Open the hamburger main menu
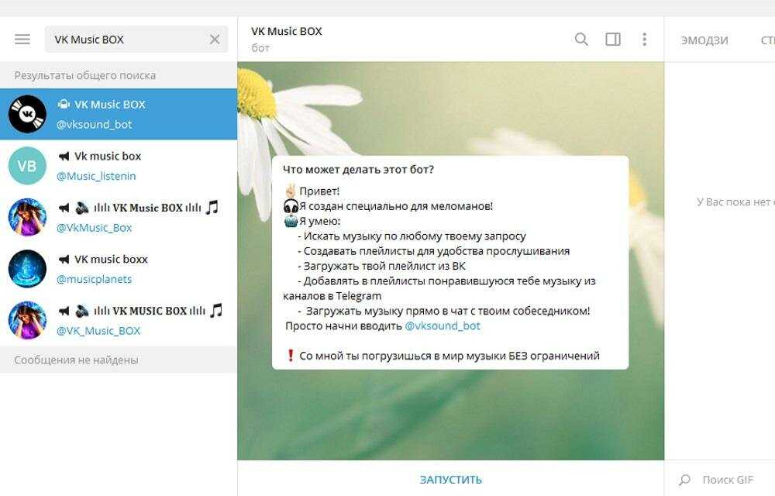775x496 pixels. tap(22, 39)
